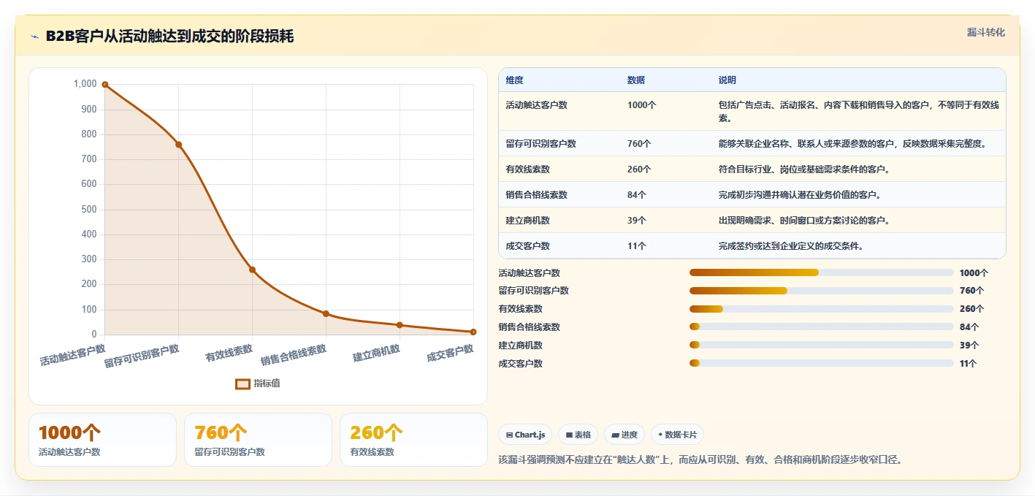1035x496 pixels.
Task: Click the progress bar for 留存可识别客户数 760个
Action: 821,291
